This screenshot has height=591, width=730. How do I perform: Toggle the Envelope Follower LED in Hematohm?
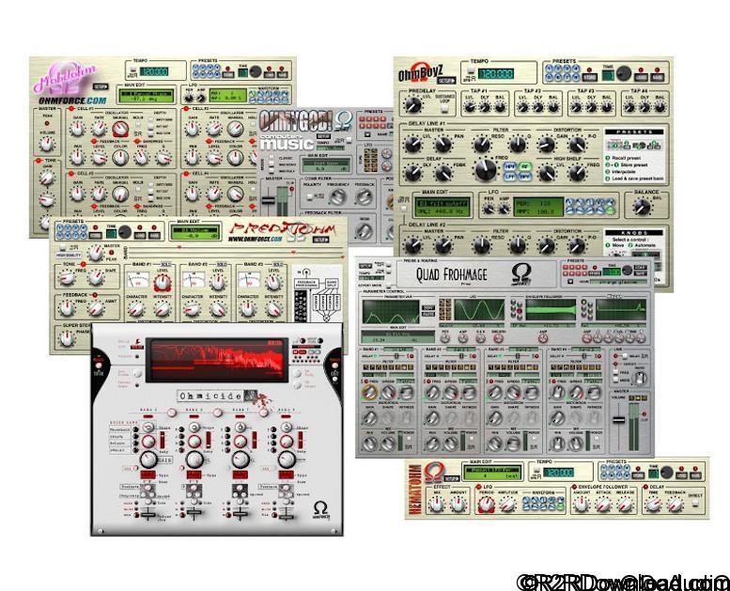pyautogui.click(x=574, y=487)
